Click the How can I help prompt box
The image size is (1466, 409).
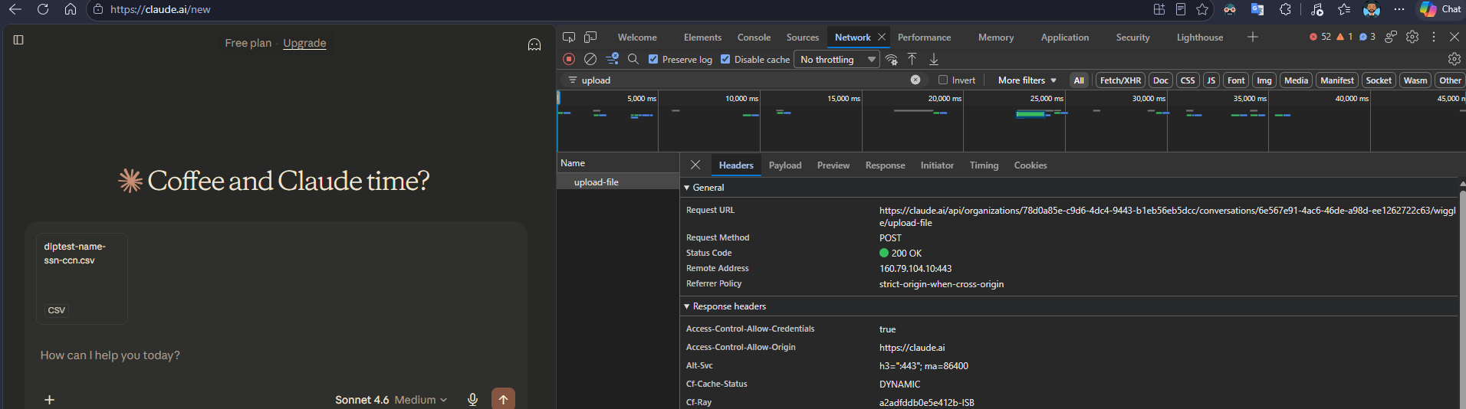pyautogui.click(x=276, y=355)
